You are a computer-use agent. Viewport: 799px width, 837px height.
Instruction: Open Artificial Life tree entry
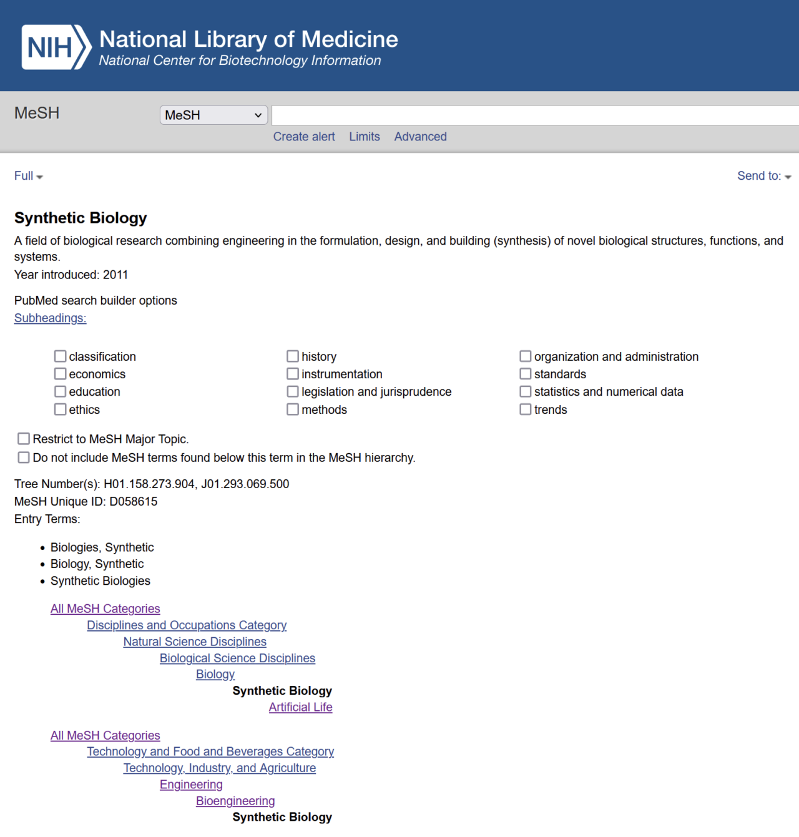pos(300,707)
